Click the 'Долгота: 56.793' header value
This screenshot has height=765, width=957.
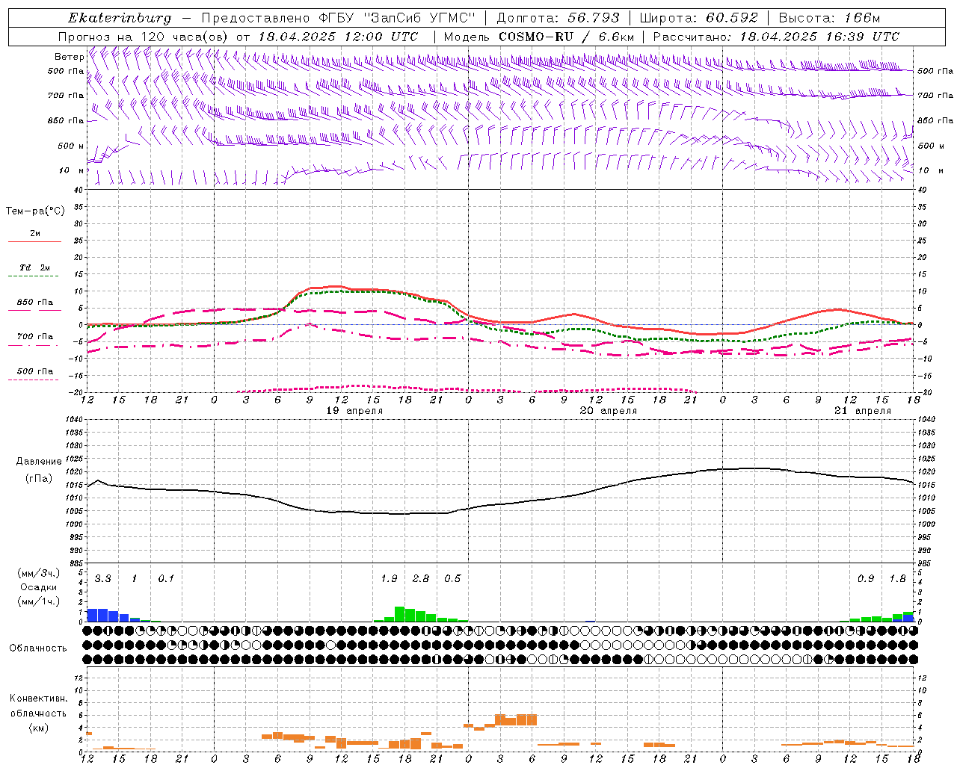coord(558,18)
